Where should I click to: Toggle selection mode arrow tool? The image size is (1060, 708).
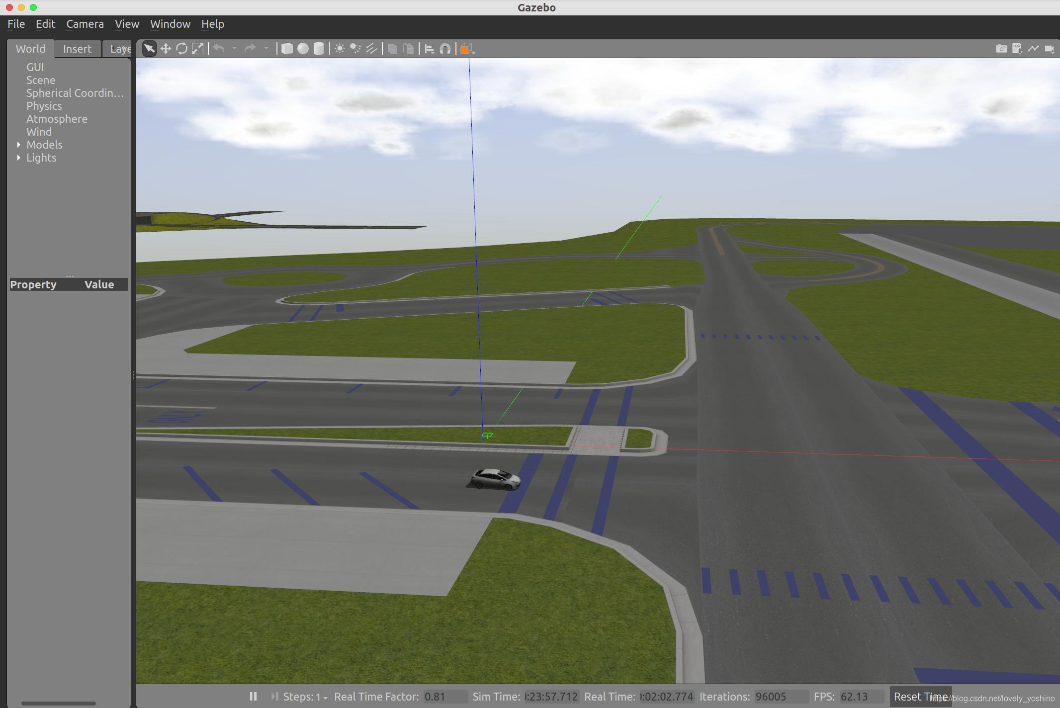point(149,49)
